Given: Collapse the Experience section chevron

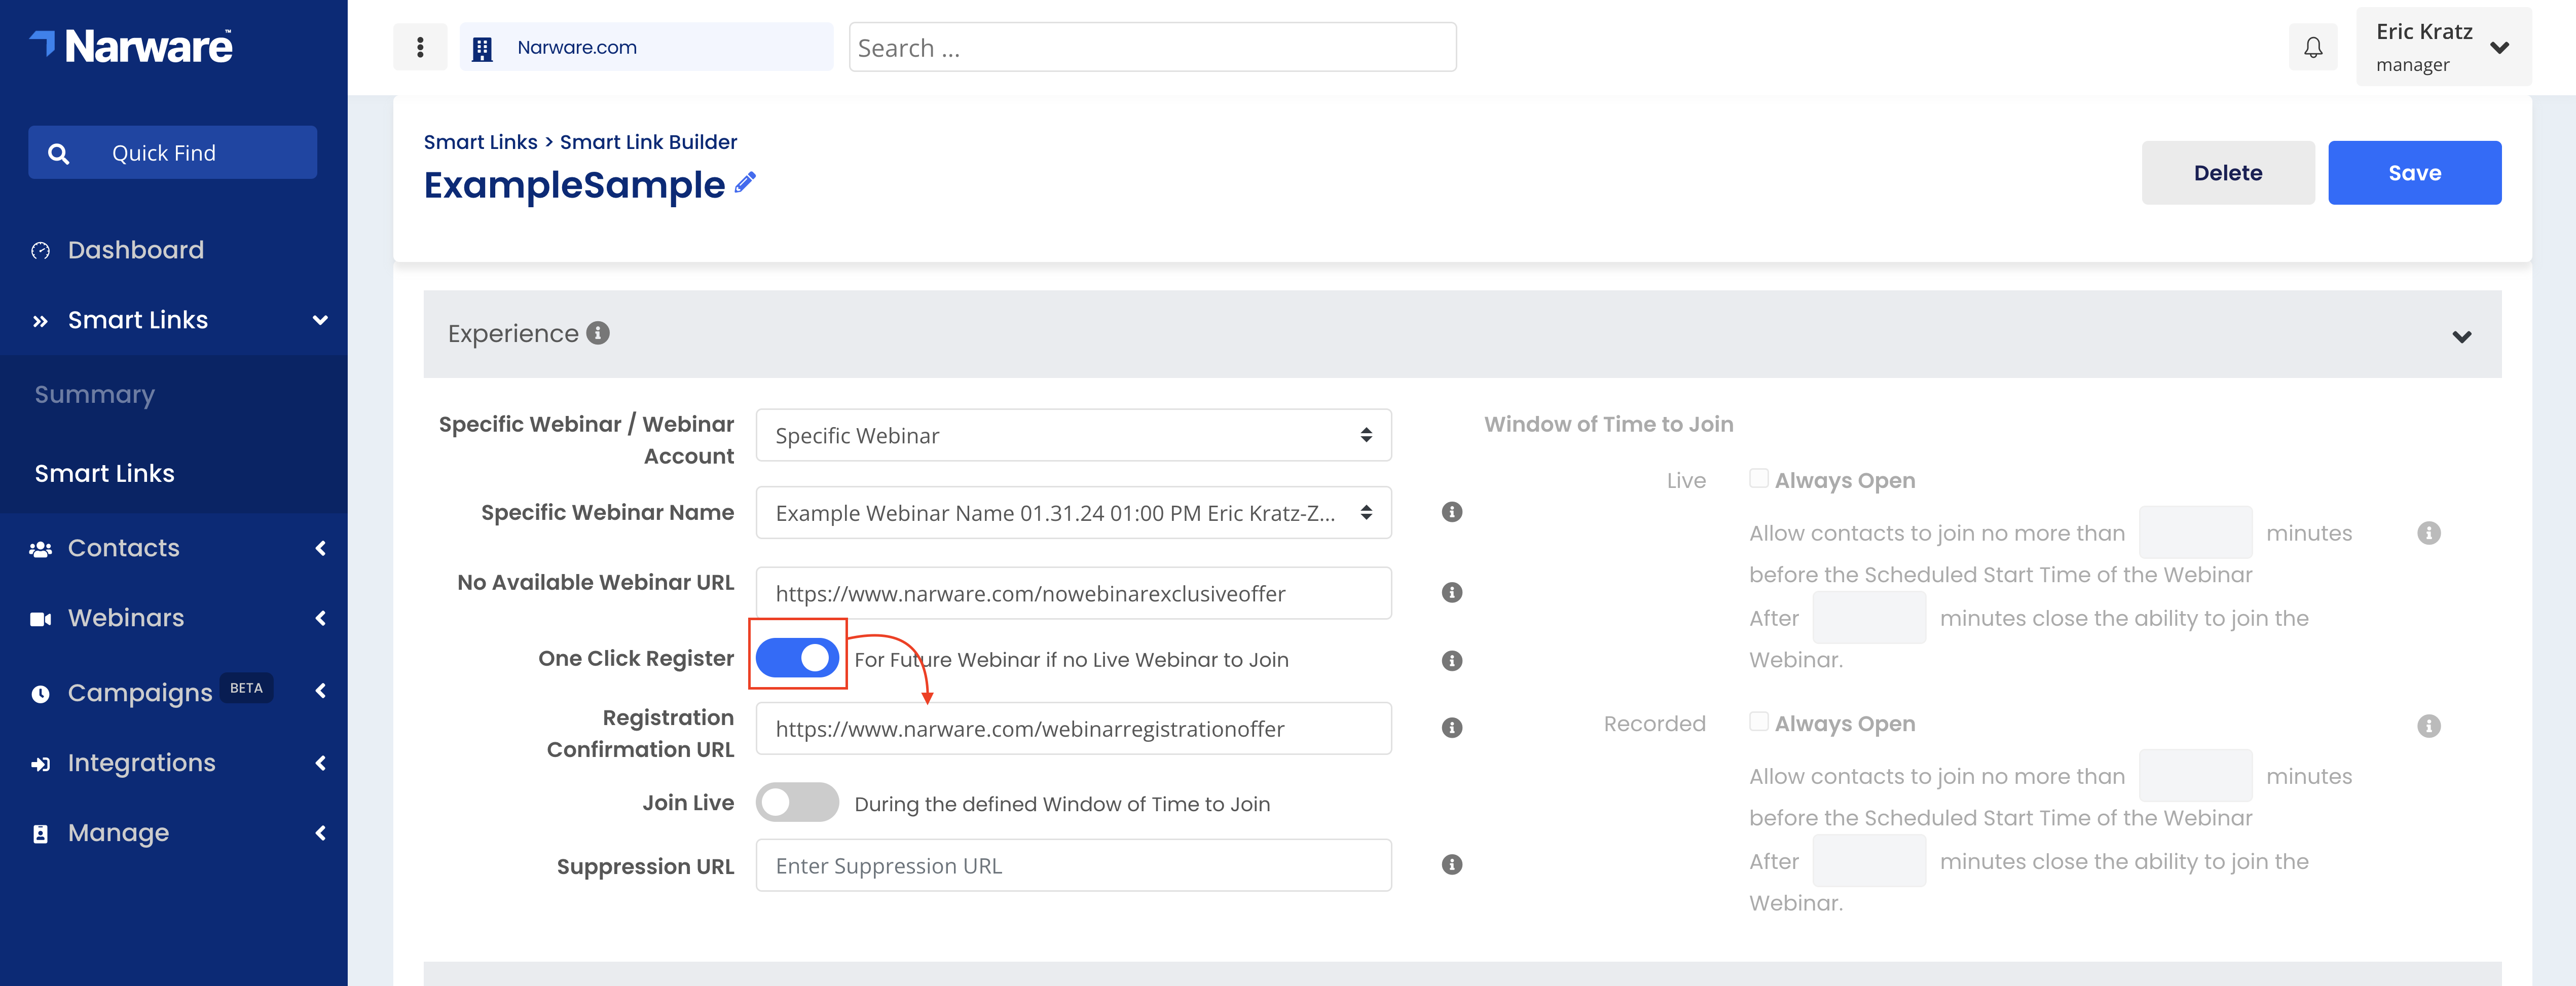Looking at the screenshot, I should click(x=2461, y=336).
